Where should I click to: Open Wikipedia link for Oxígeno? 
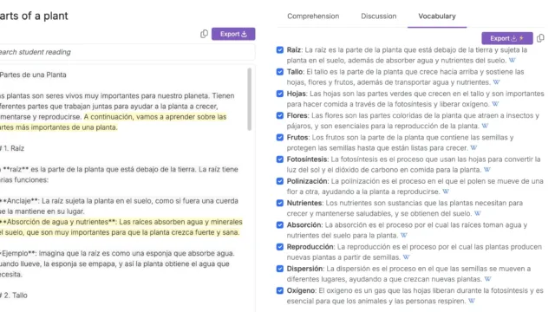[472, 302]
